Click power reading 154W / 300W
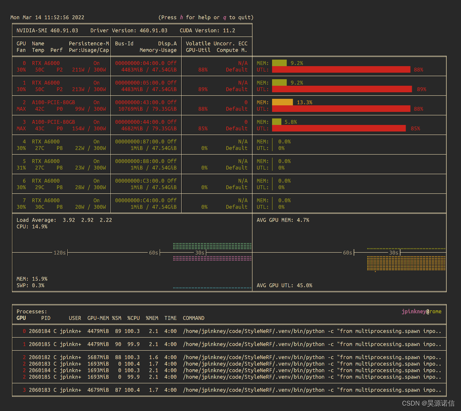The width and height of the screenshot is (461, 411). [x=89, y=129]
